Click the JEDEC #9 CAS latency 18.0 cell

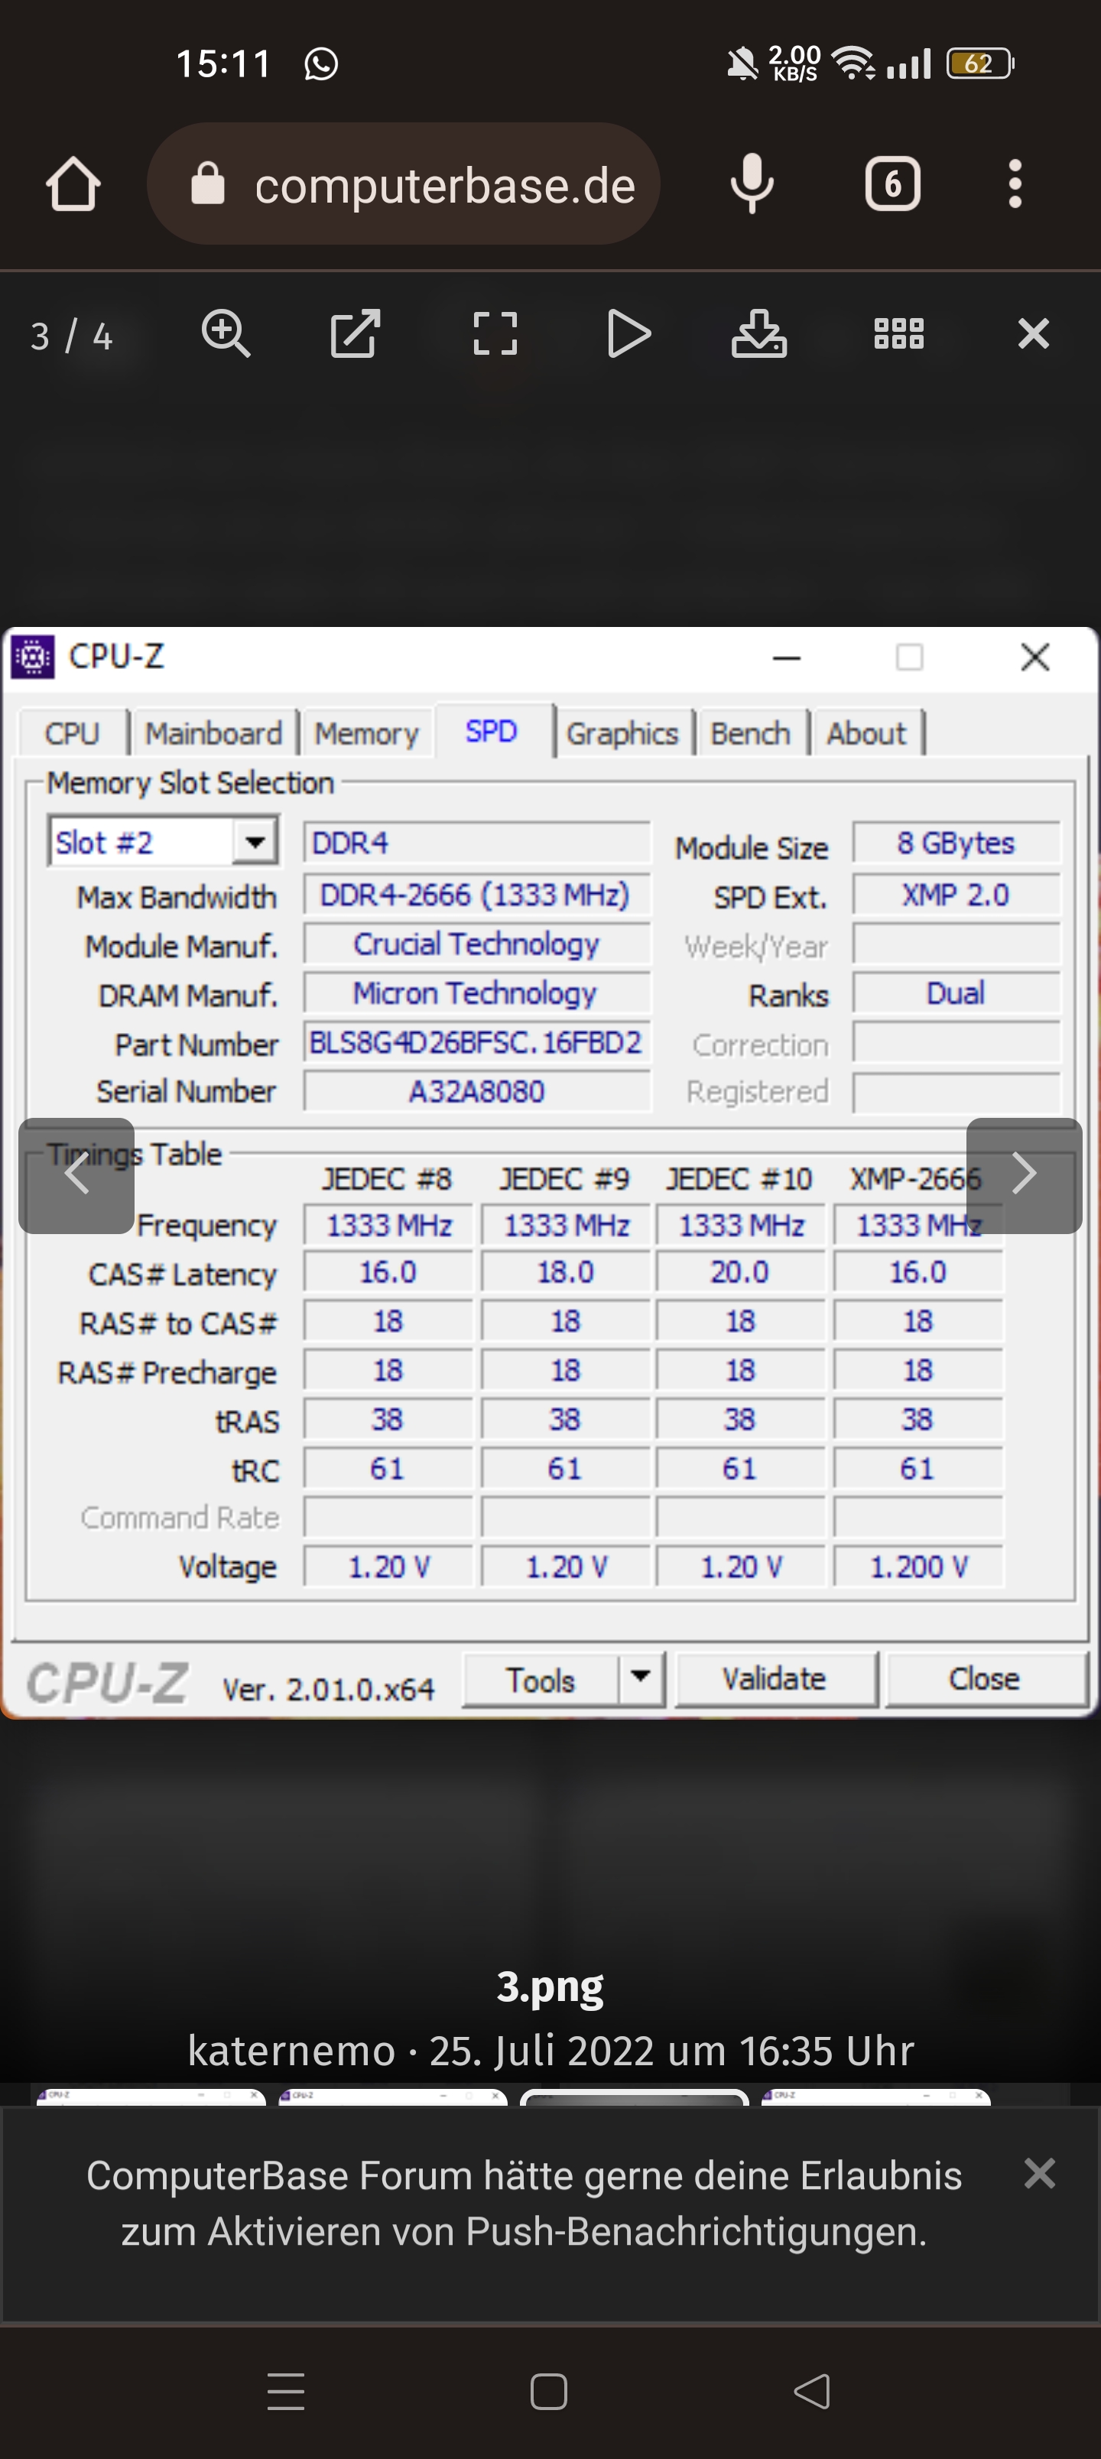(565, 1272)
